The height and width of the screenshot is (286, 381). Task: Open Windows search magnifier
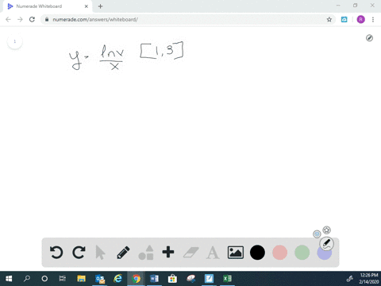point(27,279)
